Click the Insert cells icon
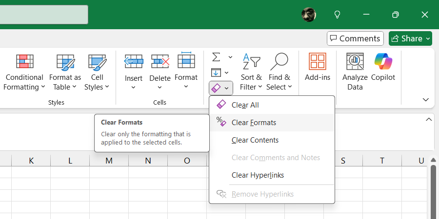The height and width of the screenshot is (219, 439). point(133,62)
